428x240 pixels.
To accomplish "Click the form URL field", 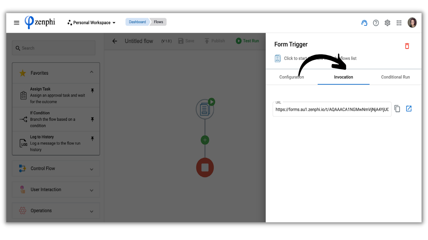I will [x=332, y=109].
